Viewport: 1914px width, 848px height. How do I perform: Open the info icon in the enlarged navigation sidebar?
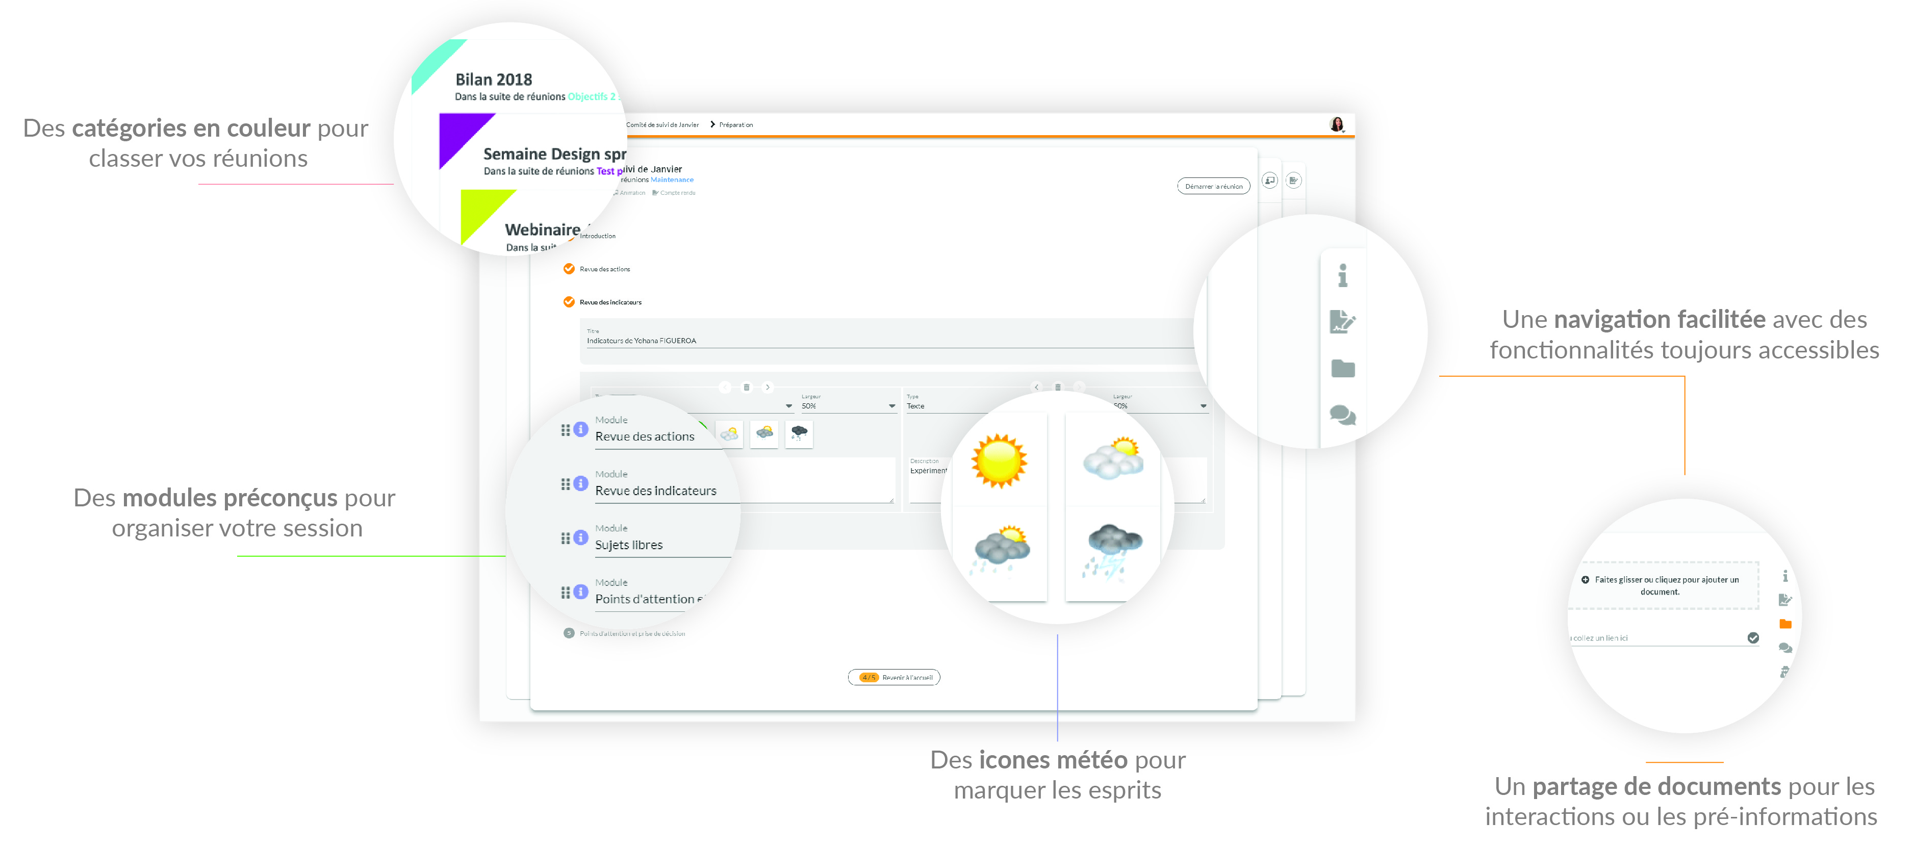pyautogui.click(x=1342, y=276)
